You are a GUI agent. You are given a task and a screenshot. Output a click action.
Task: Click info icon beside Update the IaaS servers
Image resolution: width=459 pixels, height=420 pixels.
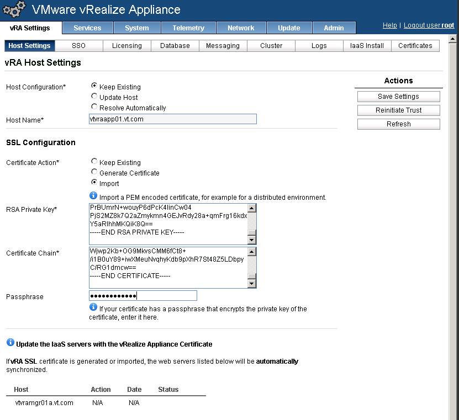click(x=10, y=342)
